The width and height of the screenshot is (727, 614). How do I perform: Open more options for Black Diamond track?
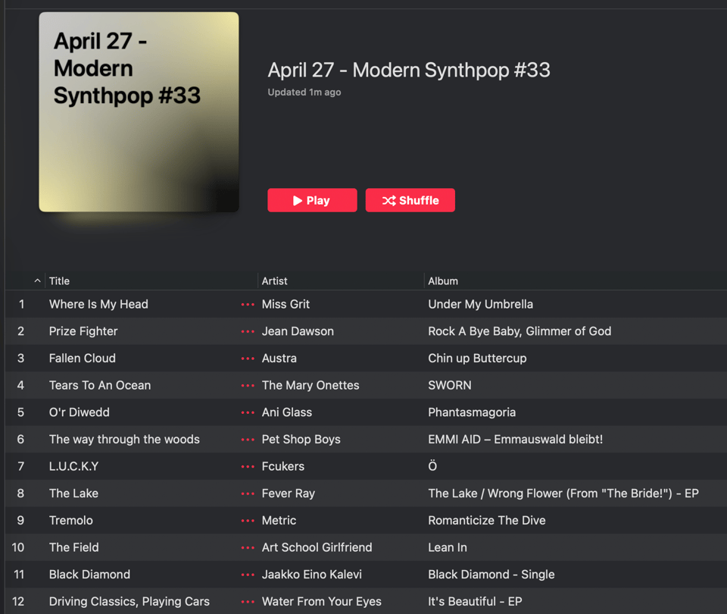[248, 575]
